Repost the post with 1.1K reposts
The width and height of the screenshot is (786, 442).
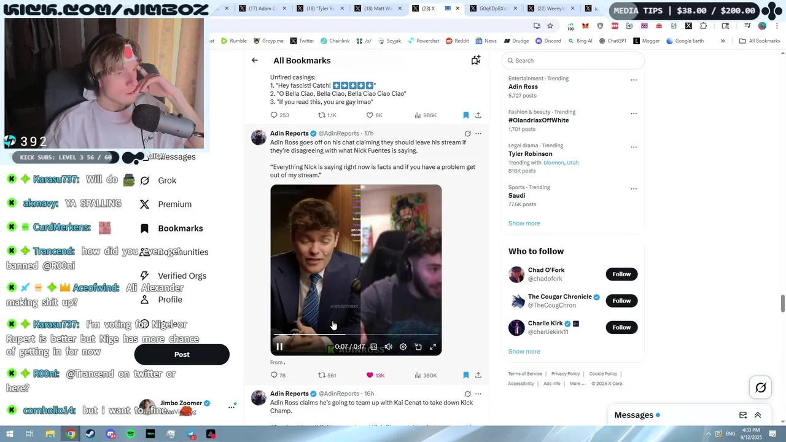[x=327, y=115]
